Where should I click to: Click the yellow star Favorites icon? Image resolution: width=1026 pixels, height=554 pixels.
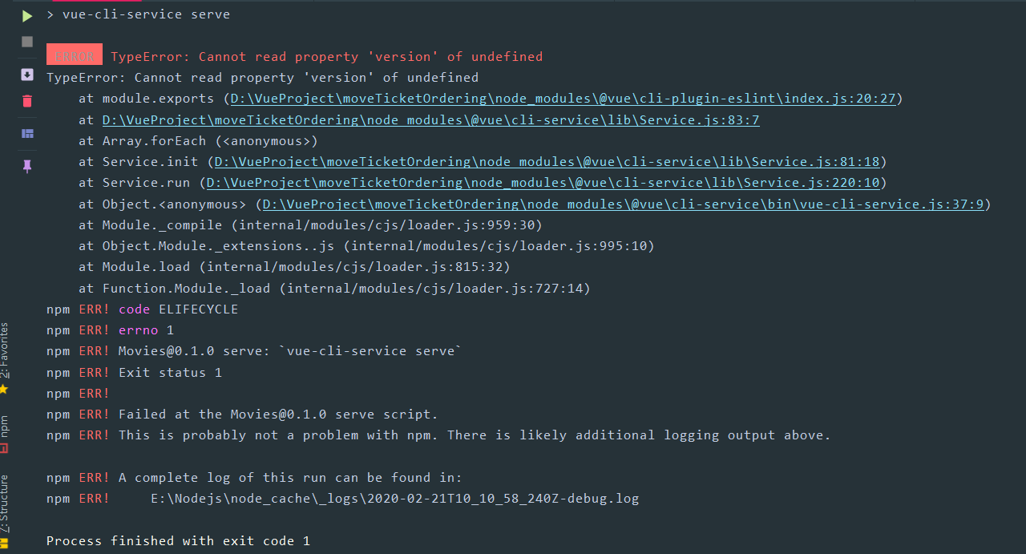5,389
